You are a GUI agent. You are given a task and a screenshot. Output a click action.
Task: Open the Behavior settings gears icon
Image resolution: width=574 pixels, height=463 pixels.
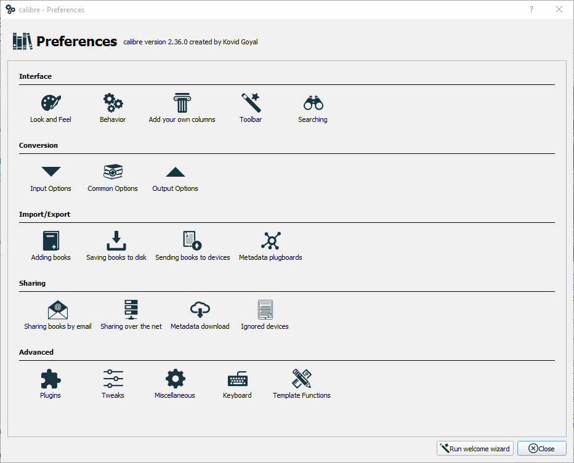(x=113, y=103)
